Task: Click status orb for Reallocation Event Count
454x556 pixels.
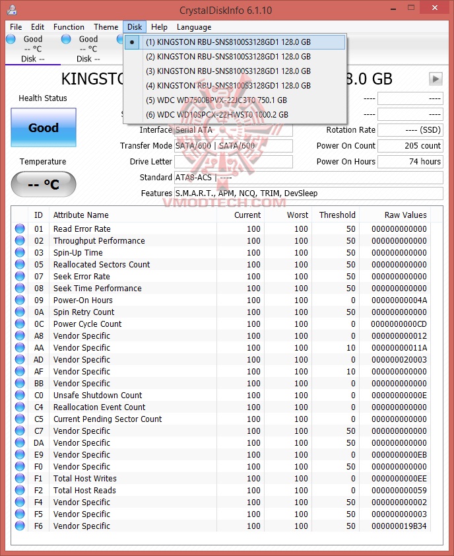Action: coord(20,407)
